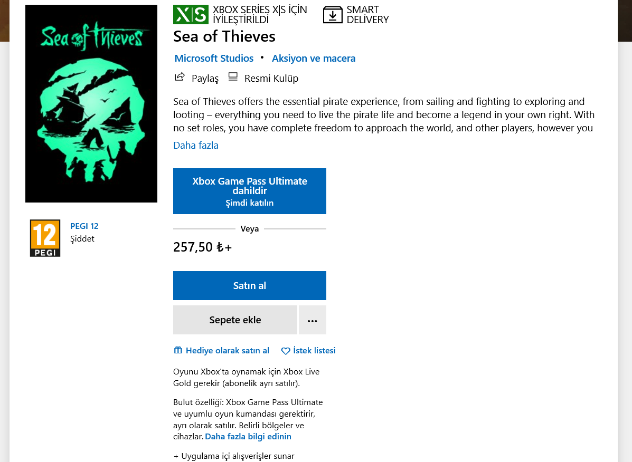Click the Smart Delivery download icon
632x462 pixels.
pyautogui.click(x=333, y=15)
